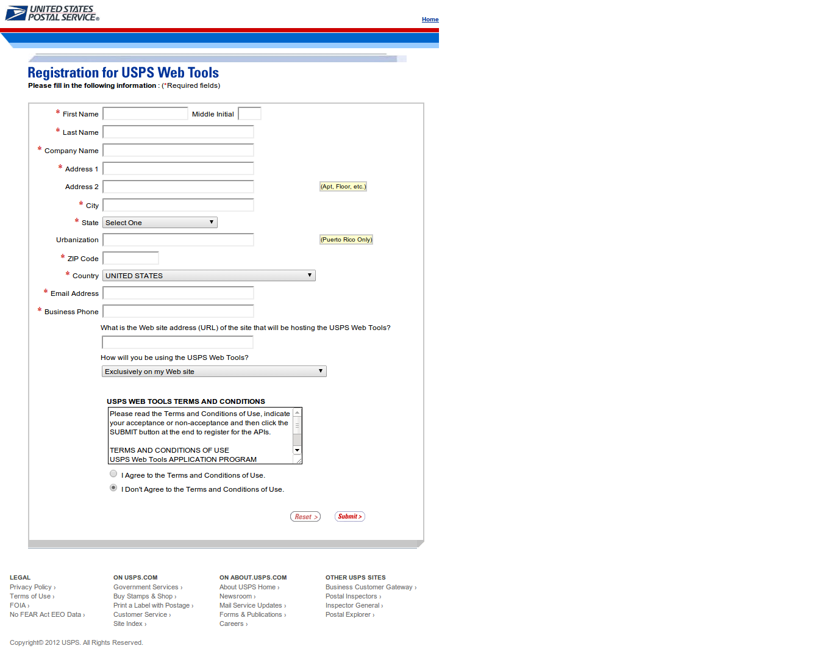820x665 pixels.
Task: Open the Print a Label with Postage link
Action: (x=153, y=606)
